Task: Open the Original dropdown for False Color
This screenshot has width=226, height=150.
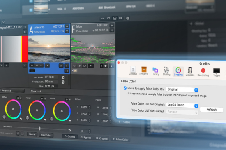Action: tap(182, 89)
